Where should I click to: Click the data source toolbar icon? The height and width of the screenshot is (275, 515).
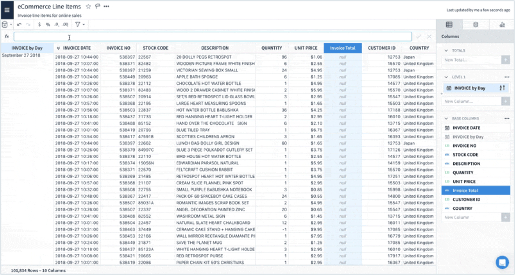(x=5, y=25)
